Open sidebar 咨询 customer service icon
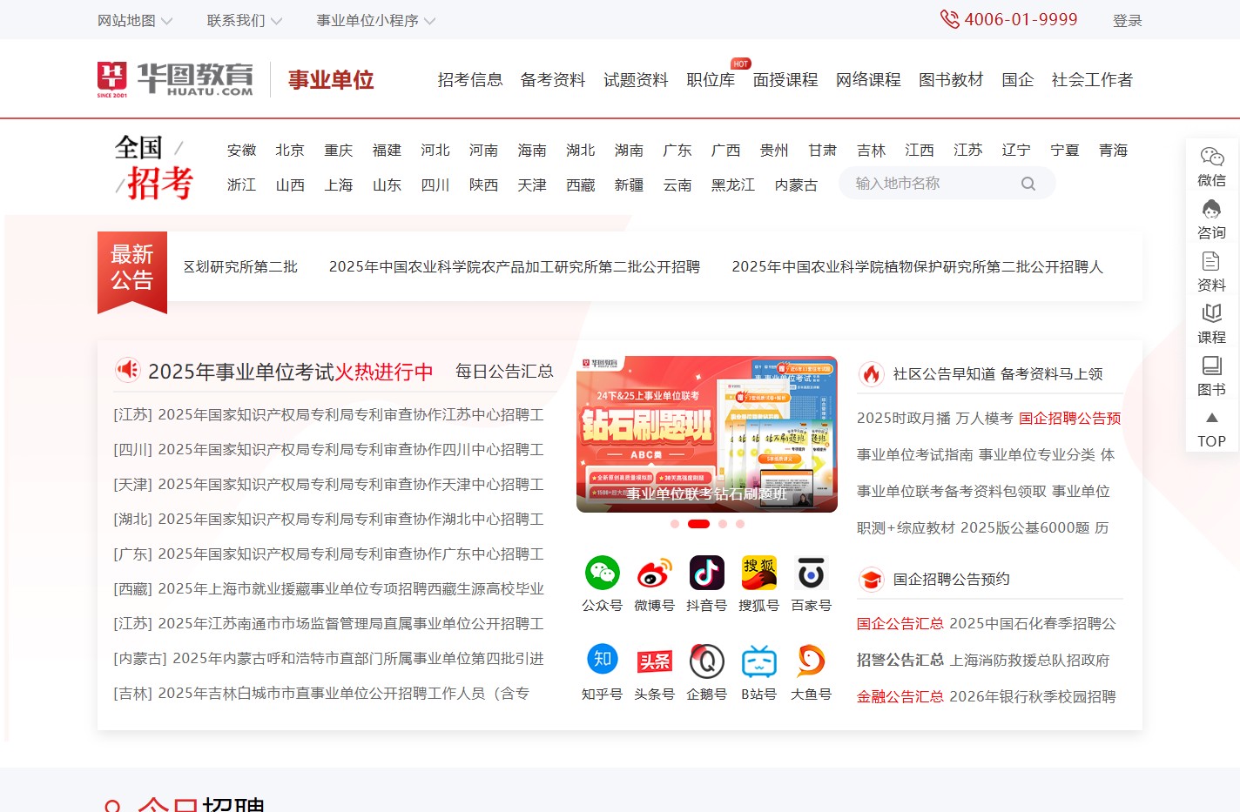This screenshot has height=812, width=1240. click(x=1211, y=209)
